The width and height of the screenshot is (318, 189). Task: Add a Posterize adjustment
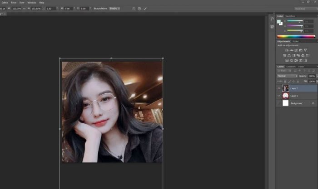292,61
